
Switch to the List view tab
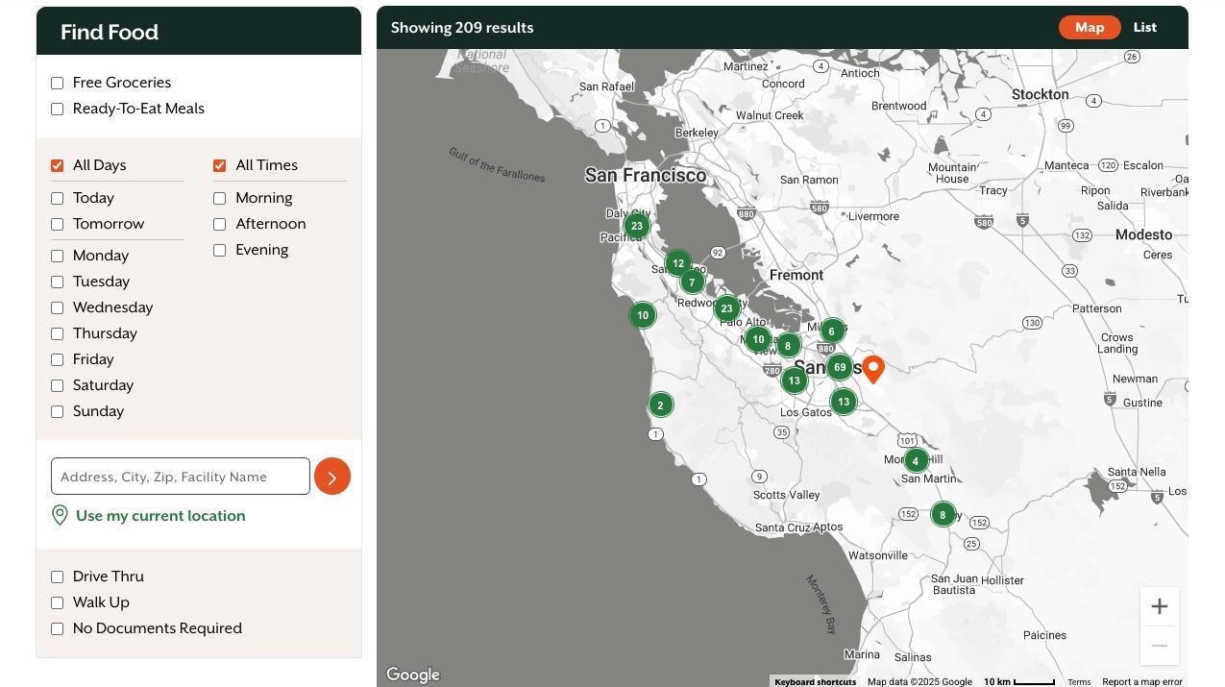point(1144,28)
